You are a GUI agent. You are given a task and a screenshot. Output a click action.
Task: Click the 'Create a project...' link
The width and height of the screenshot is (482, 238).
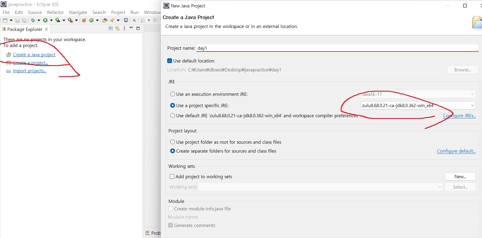[30, 63]
